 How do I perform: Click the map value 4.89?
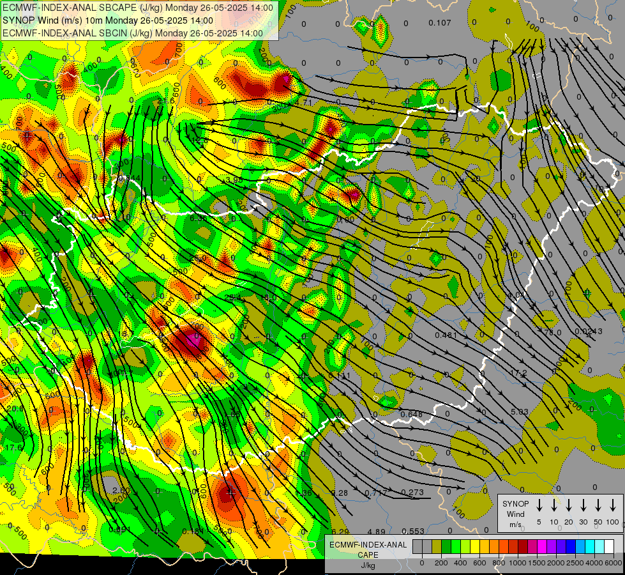(x=376, y=532)
